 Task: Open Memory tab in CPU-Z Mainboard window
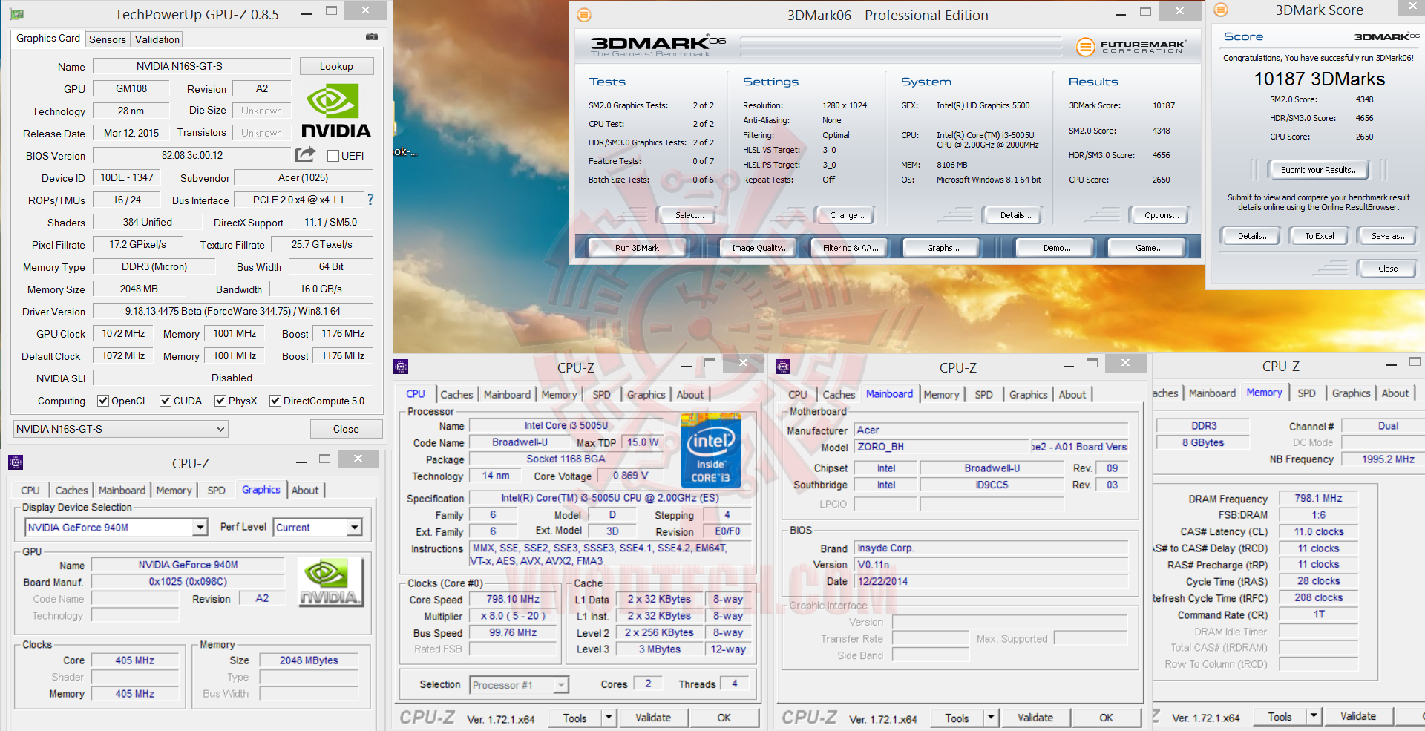[942, 395]
